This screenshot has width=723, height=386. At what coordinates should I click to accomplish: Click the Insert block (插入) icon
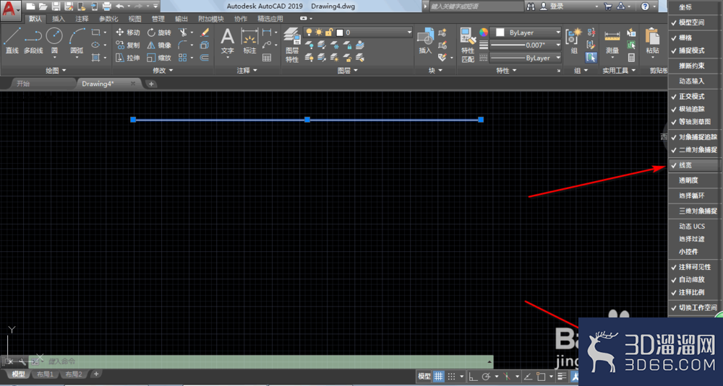pos(425,41)
